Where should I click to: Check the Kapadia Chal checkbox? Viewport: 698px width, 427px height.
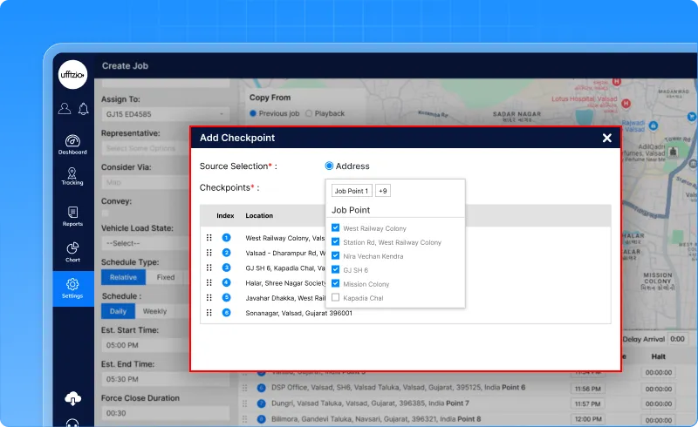pos(336,298)
